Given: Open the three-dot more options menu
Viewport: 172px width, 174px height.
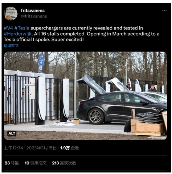Looking at the screenshot, I should click(x=164, y=10).
